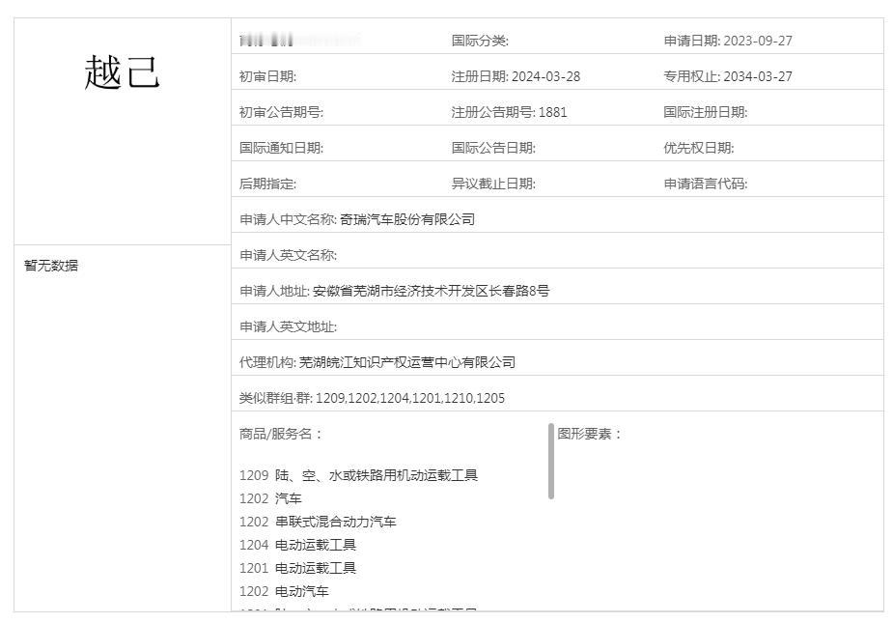Click the 申请语言代码 label
Image resolution: width=893 pixels, height=623 pixels.
tap(706, 184)
